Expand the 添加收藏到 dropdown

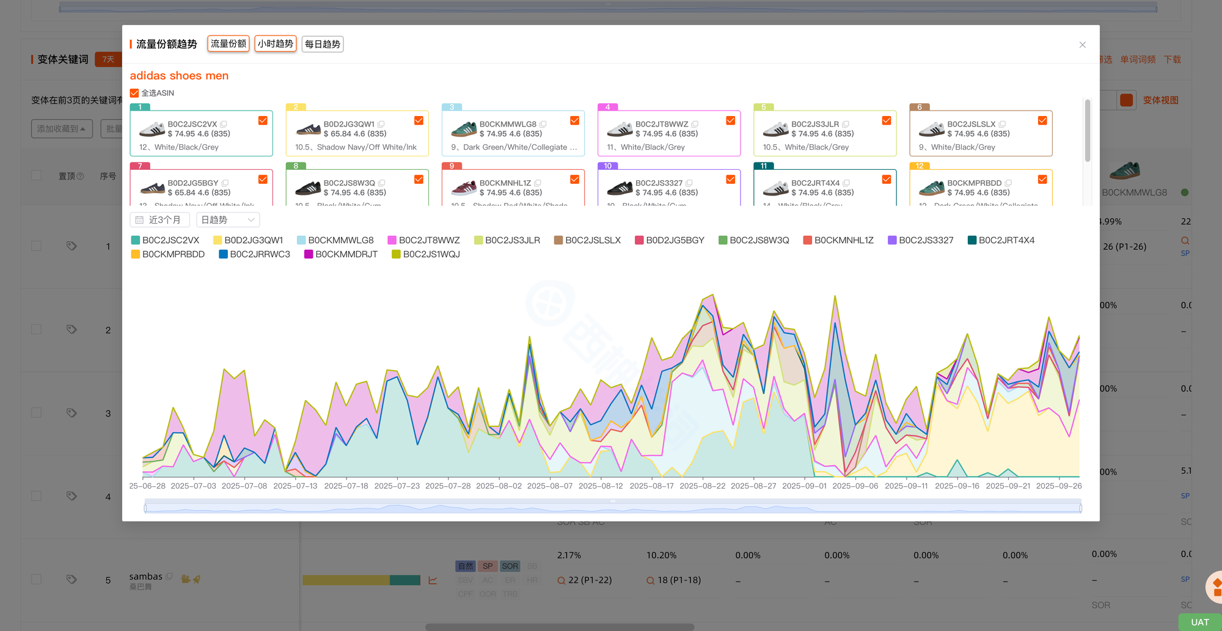click(x=62, y=129)
